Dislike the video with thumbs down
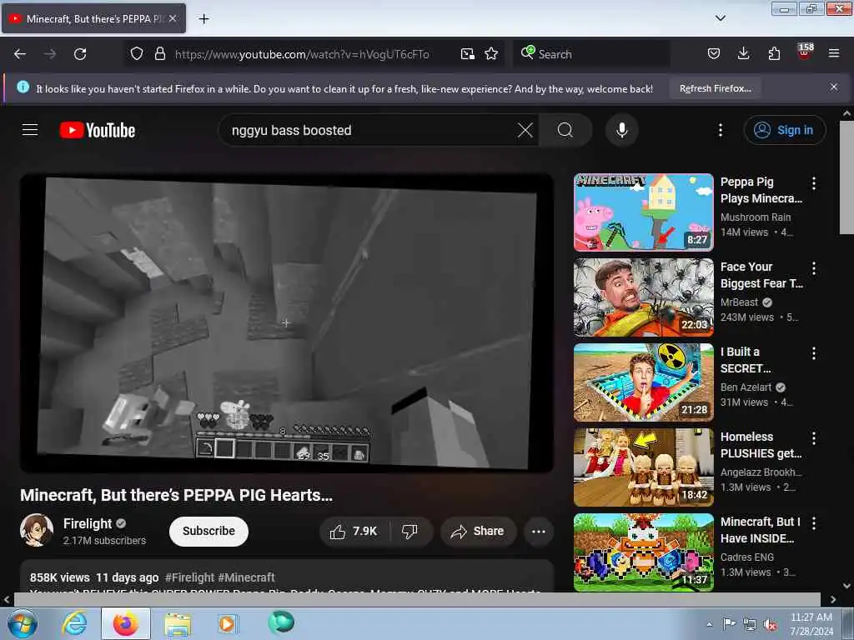Screen dimensions: 854x640 pos(409,531)
